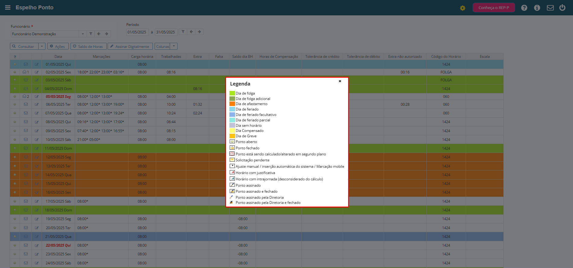This screenshot has width=573, height=268.
Task: Click the Saldo de Horas button
Action: coord(89,46)
